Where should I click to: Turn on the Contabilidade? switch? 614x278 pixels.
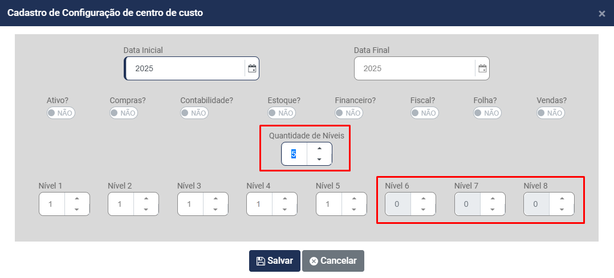point(194,113)
